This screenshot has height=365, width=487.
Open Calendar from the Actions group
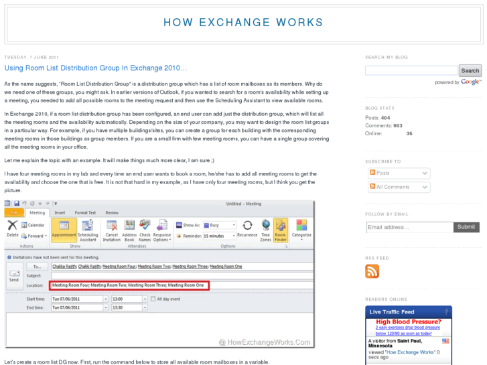(33, 225)
